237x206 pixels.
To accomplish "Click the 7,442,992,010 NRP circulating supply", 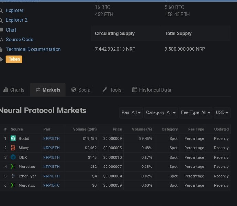I will 115,49.
